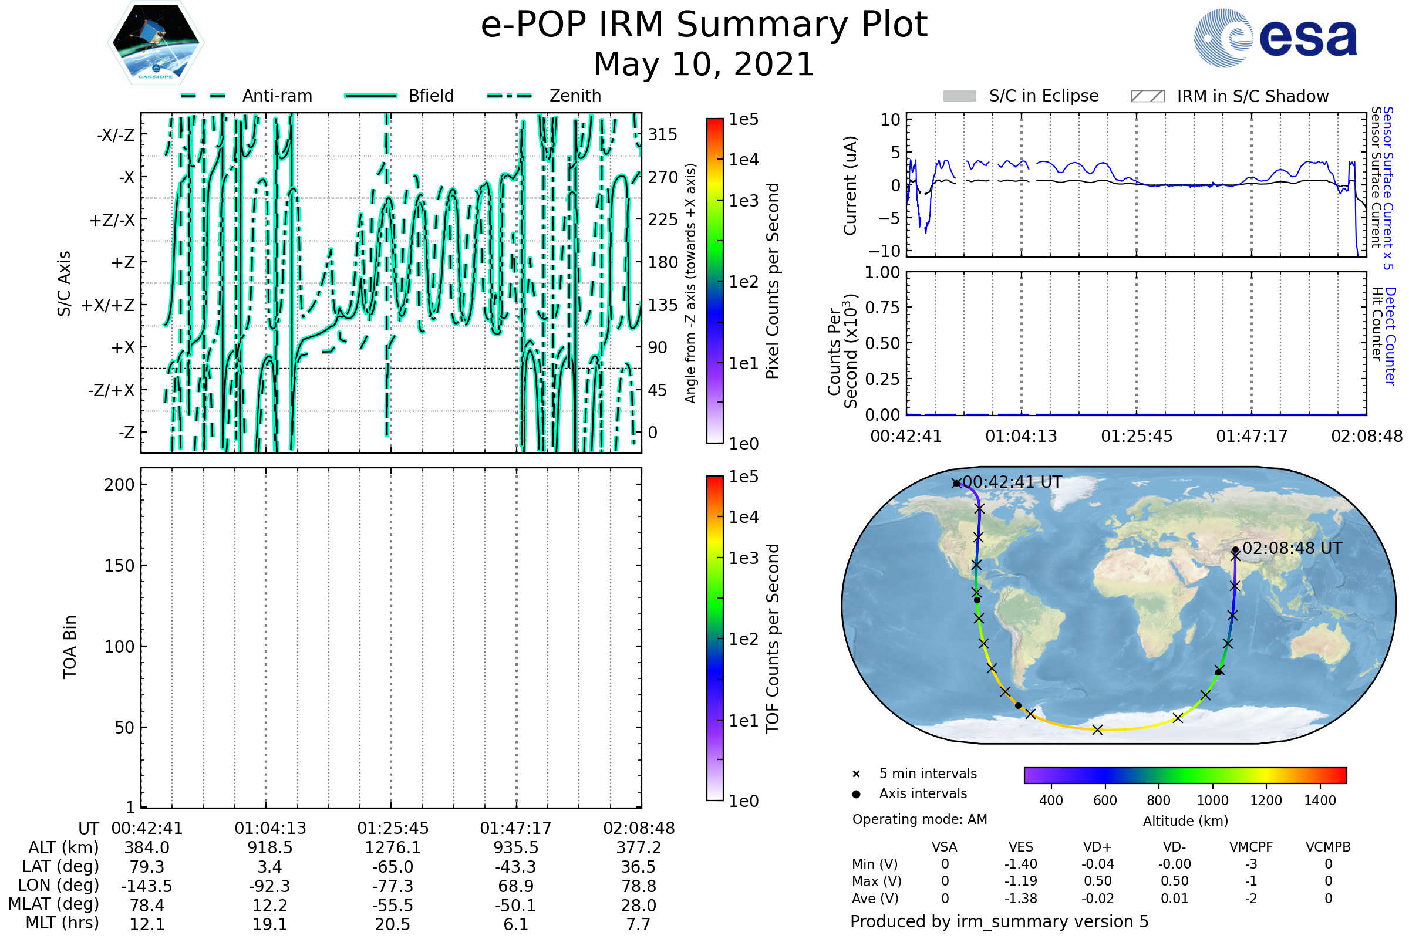Click the Anti-ram dashed line legend sample
The height and width of the screenshot is (939, 1409).
[203, 96]
